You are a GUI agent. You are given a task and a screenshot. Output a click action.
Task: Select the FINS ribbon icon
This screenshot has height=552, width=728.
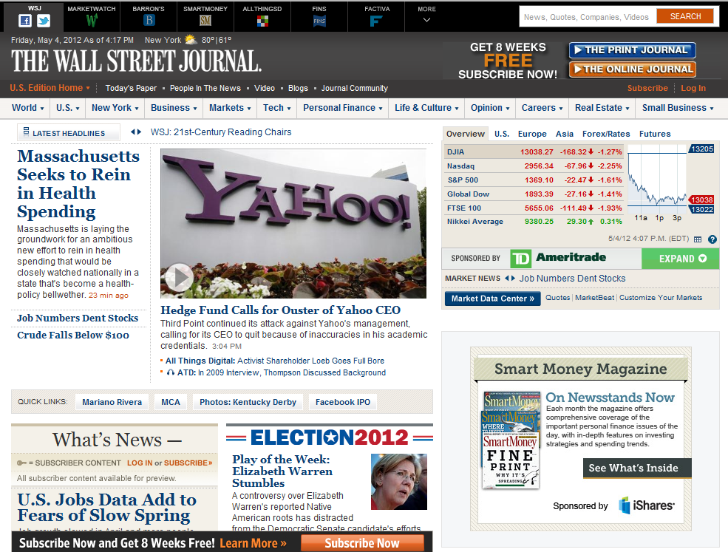coord(319,19)
